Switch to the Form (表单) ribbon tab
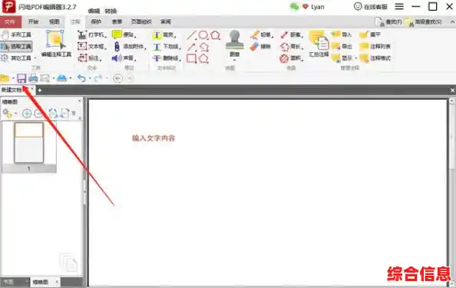 [x=117, y=22]
